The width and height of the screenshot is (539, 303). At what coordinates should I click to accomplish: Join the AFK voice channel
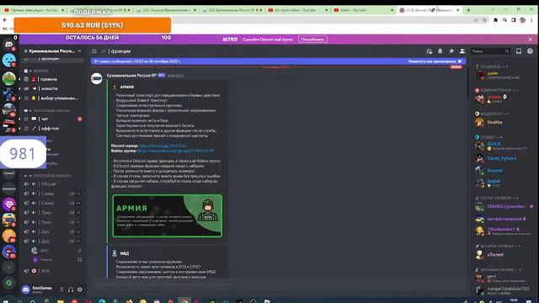[x=52, y=271]
